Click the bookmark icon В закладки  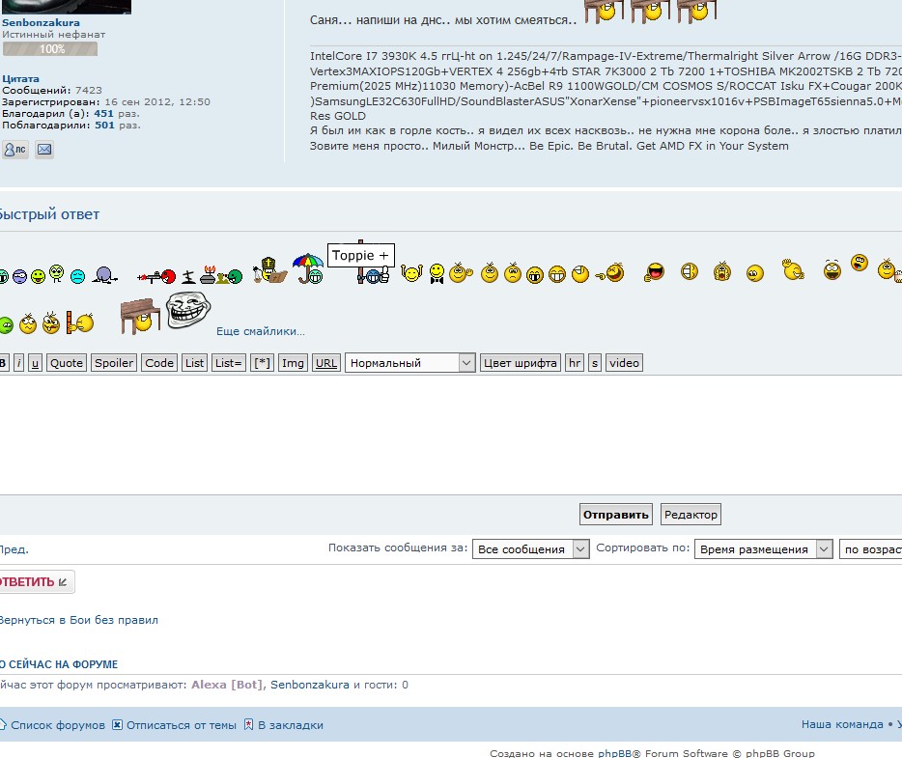248,725
